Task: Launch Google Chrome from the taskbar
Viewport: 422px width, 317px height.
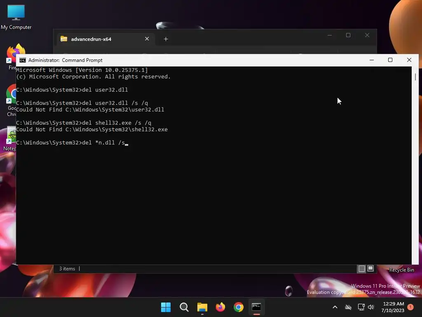Action: 239,307
